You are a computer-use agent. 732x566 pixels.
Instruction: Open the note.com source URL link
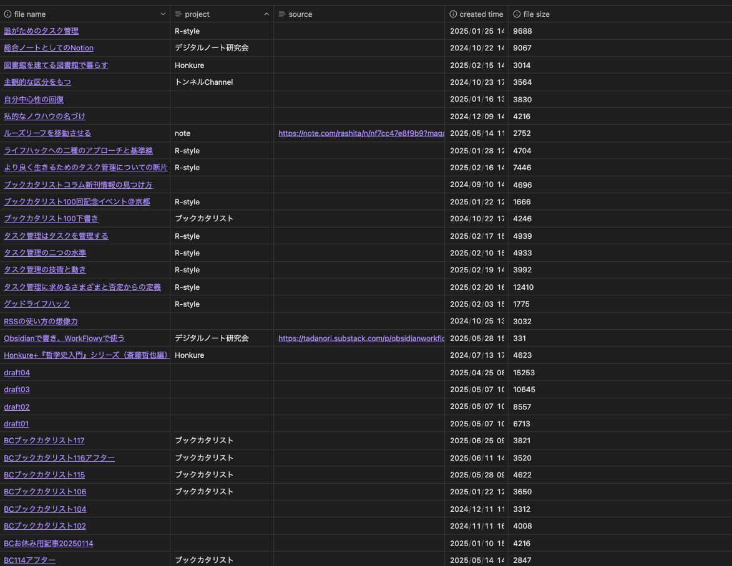tap(361, 133)
